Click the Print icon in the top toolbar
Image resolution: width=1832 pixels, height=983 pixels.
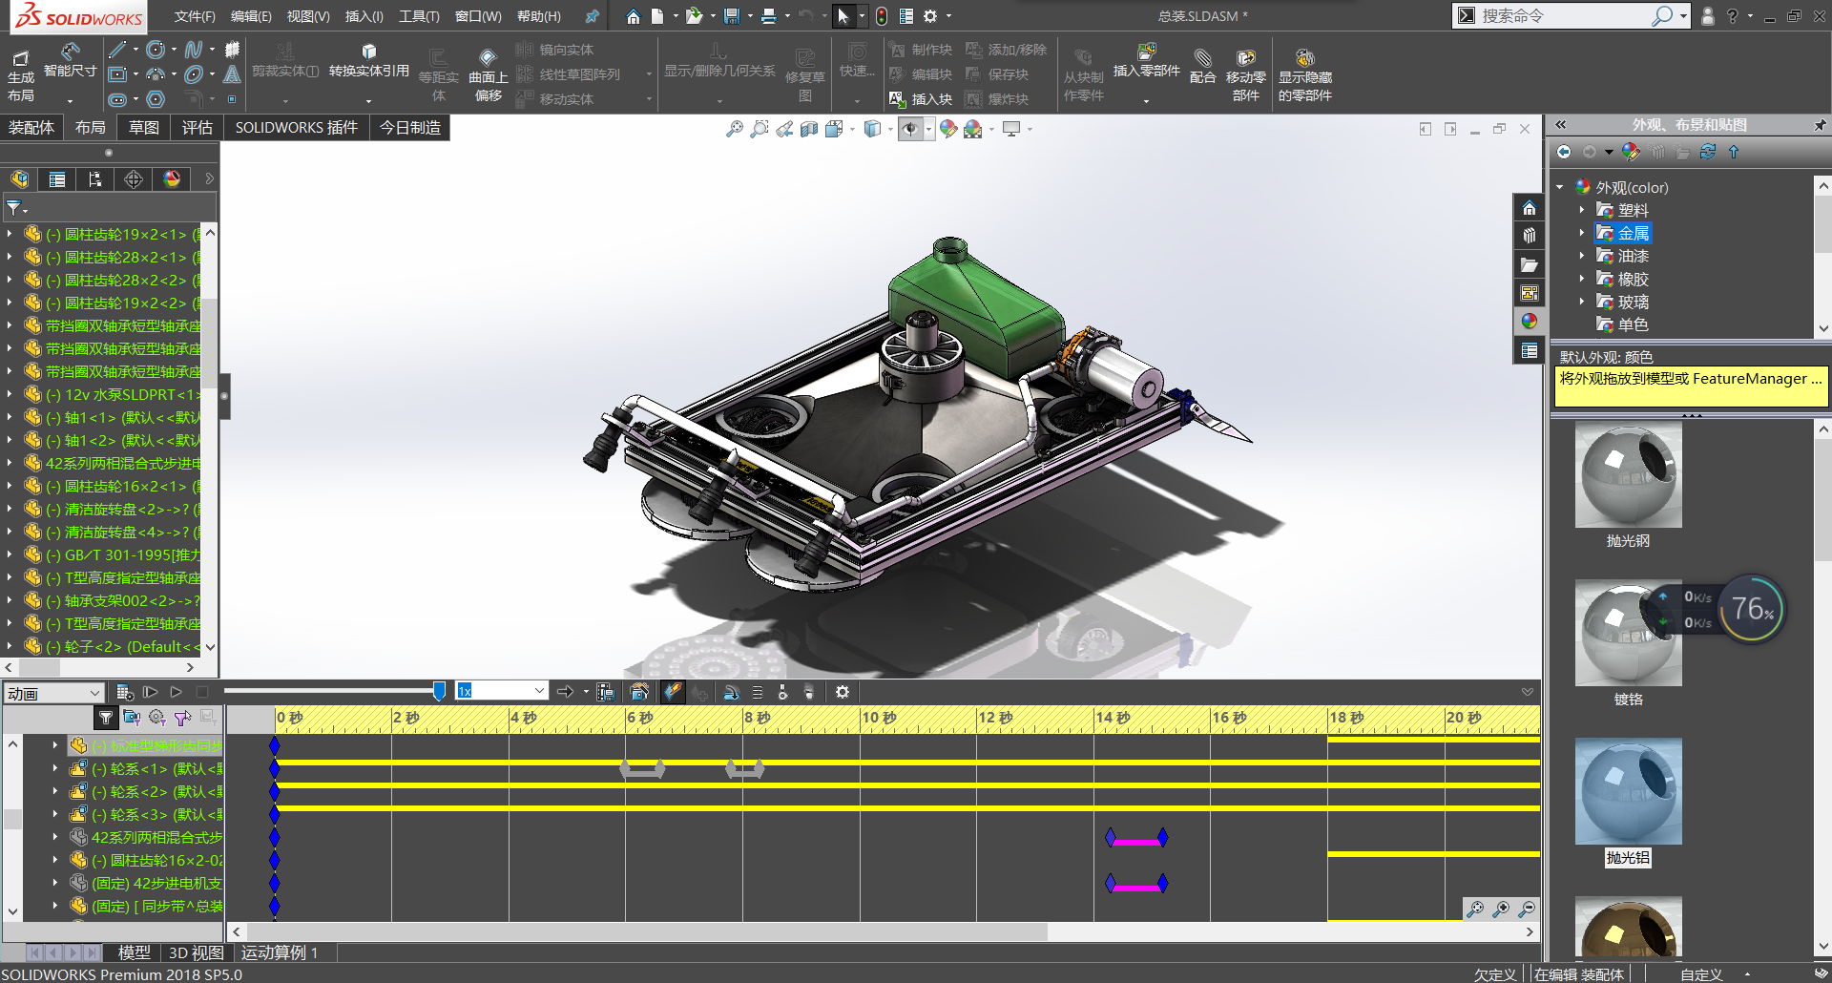click(x=768, y=16)
